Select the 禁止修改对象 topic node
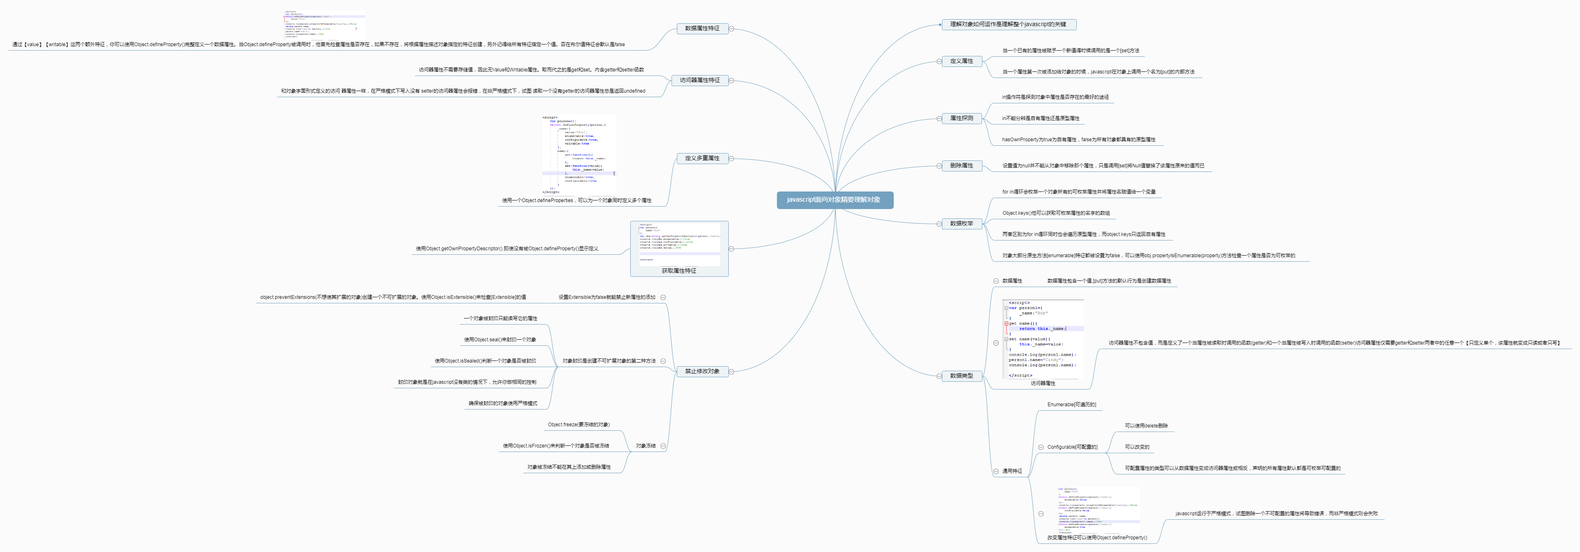This screenshot has height=552, width=1580. 702,371
